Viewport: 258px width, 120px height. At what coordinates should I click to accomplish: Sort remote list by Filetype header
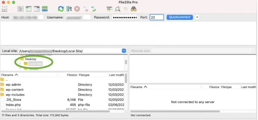(x=230, y=87)
